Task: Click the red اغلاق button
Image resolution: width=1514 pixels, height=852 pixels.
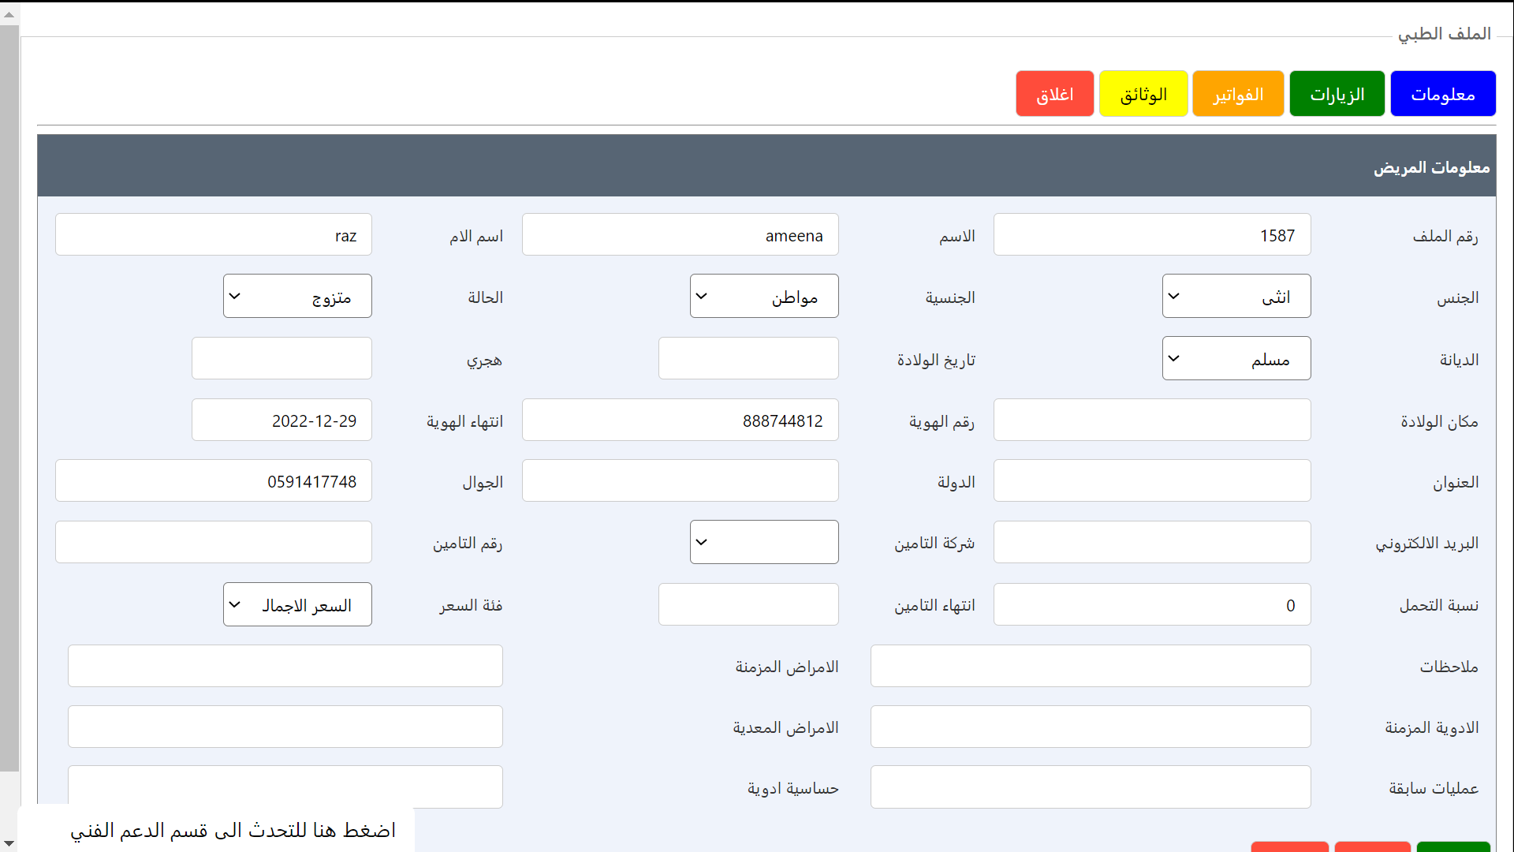Action: (x=1054, y=94)
